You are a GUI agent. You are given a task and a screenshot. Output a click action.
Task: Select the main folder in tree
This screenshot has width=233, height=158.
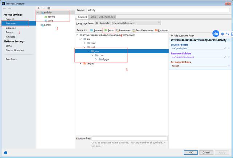92,43
